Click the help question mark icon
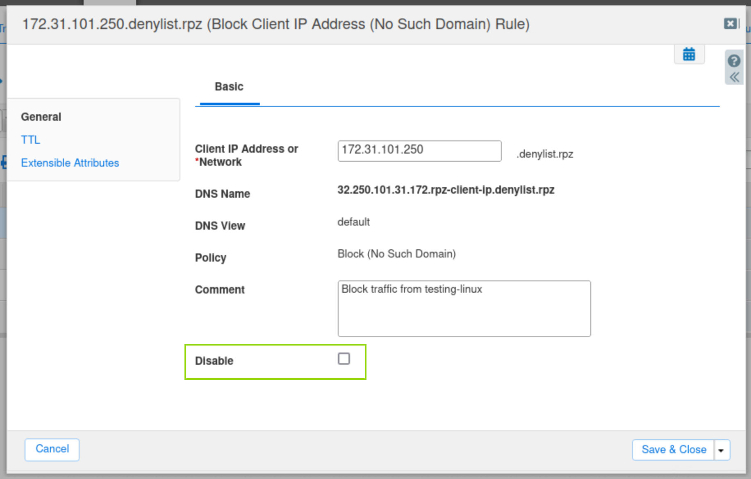Image resolution: width=751 pixels, height=479 pixels. [734, 61]
